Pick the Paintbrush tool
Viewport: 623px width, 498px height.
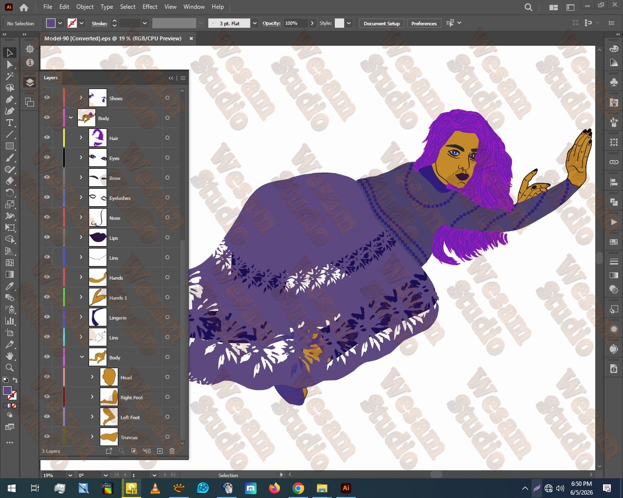click(x=9, y=158)
